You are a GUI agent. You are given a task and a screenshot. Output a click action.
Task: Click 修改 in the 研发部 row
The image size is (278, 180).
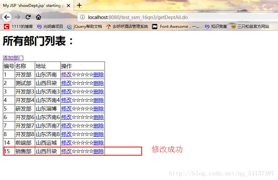click(x=66, y=109)
